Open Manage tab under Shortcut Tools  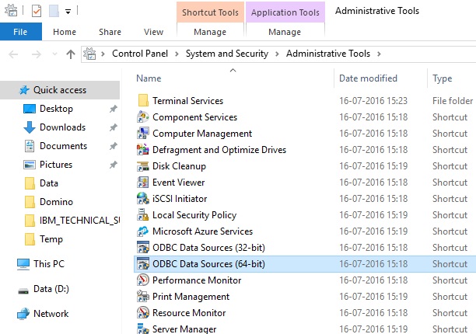click(210, 32)
